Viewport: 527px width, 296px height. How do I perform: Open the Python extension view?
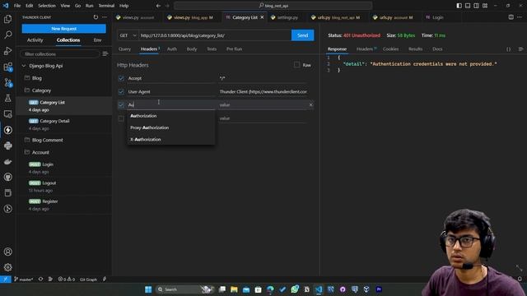tap(7, 146)
